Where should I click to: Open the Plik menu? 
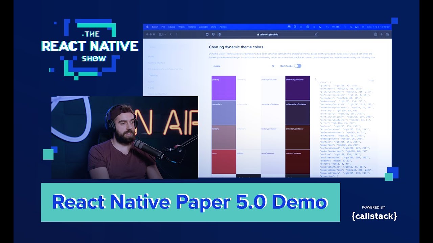coord(163,27)
